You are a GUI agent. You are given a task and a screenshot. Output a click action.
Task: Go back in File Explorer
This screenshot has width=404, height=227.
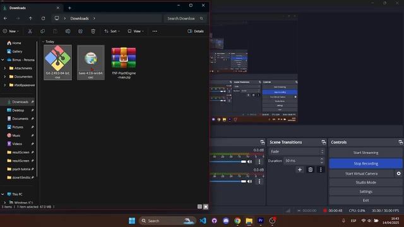[6, 18]
